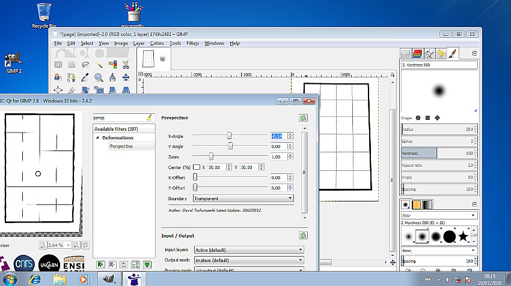Open the Colors menu

pyautogui.click(x=157, y=43)
